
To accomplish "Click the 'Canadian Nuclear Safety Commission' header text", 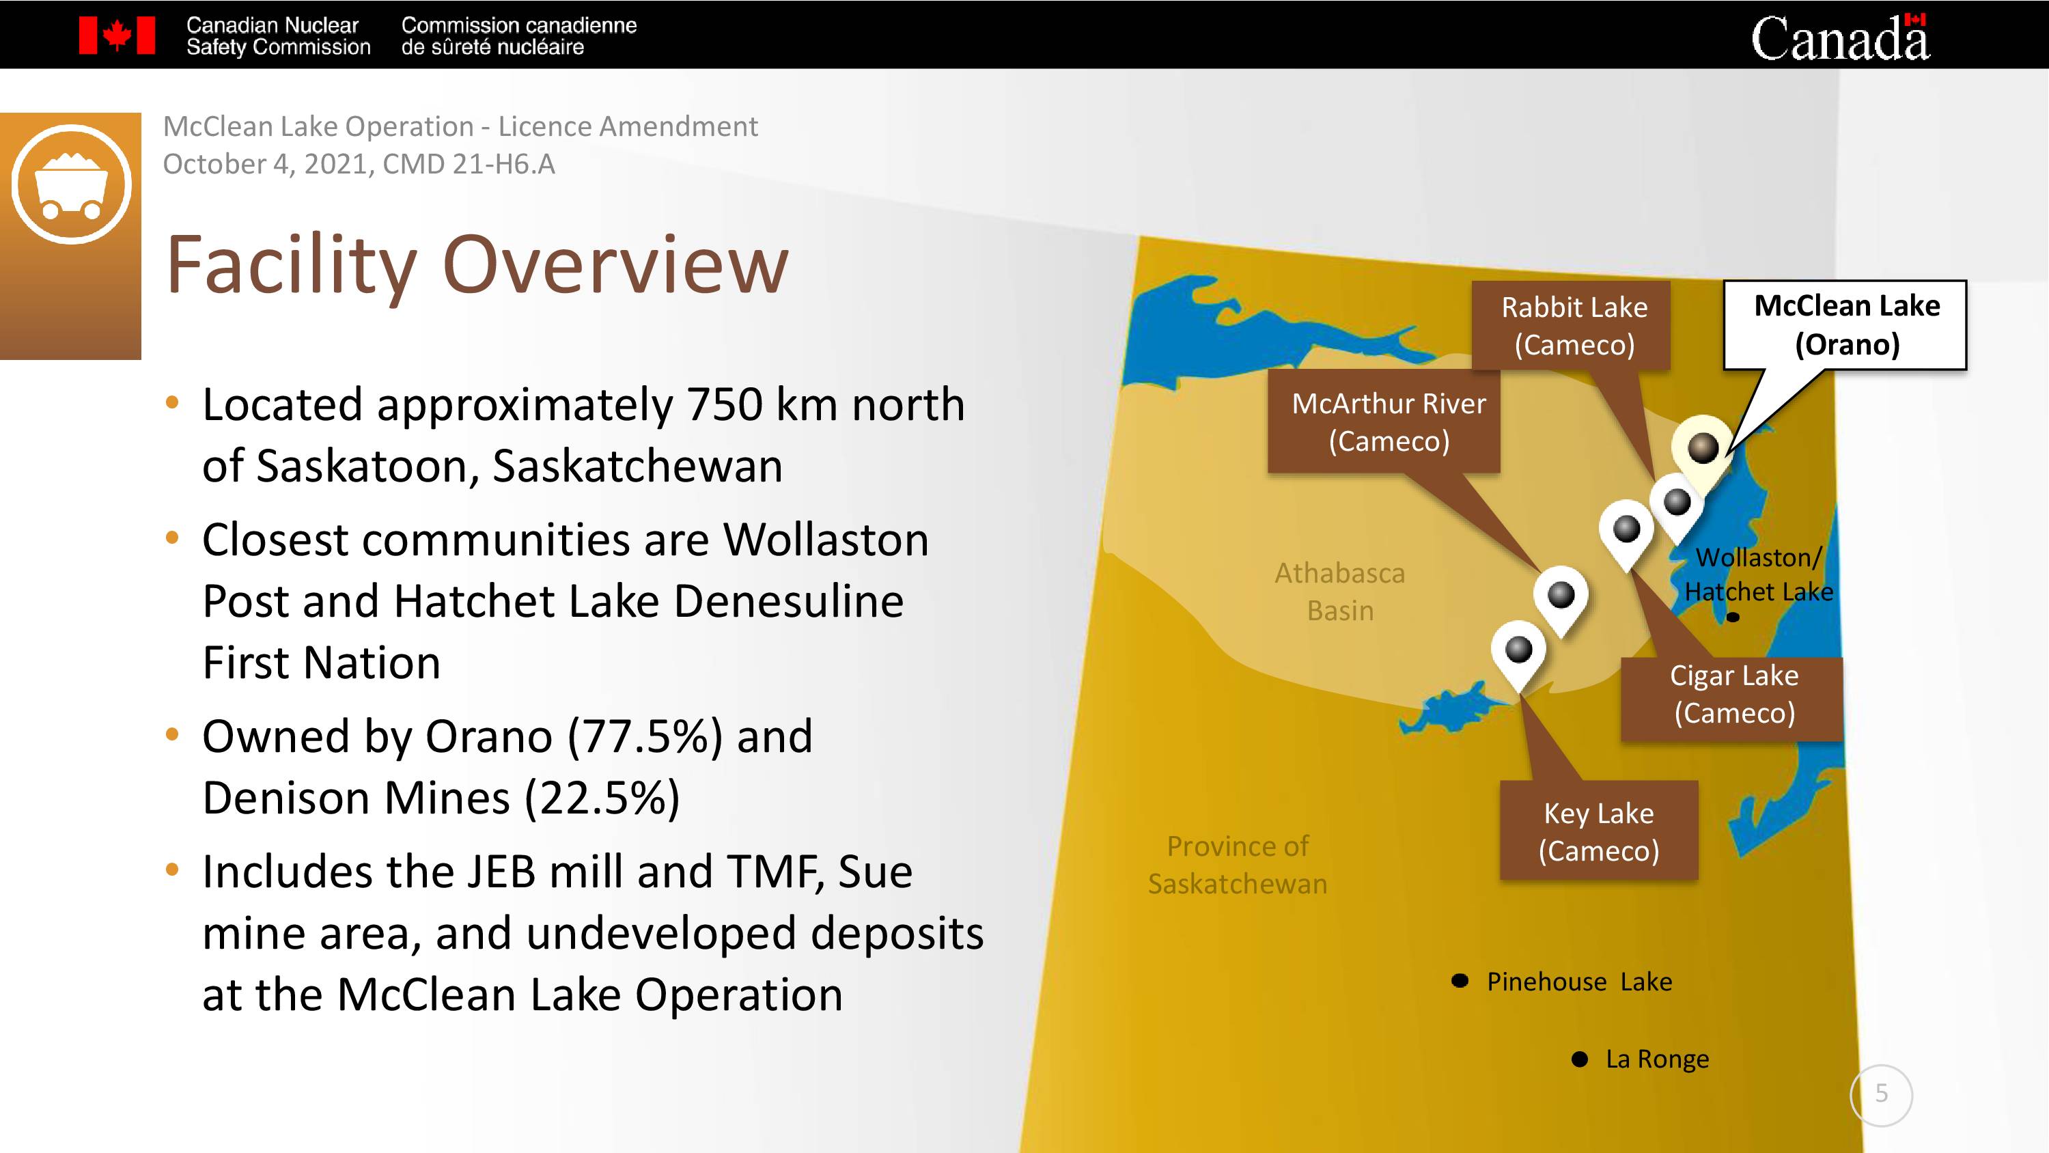I will [x=279, y=37].
